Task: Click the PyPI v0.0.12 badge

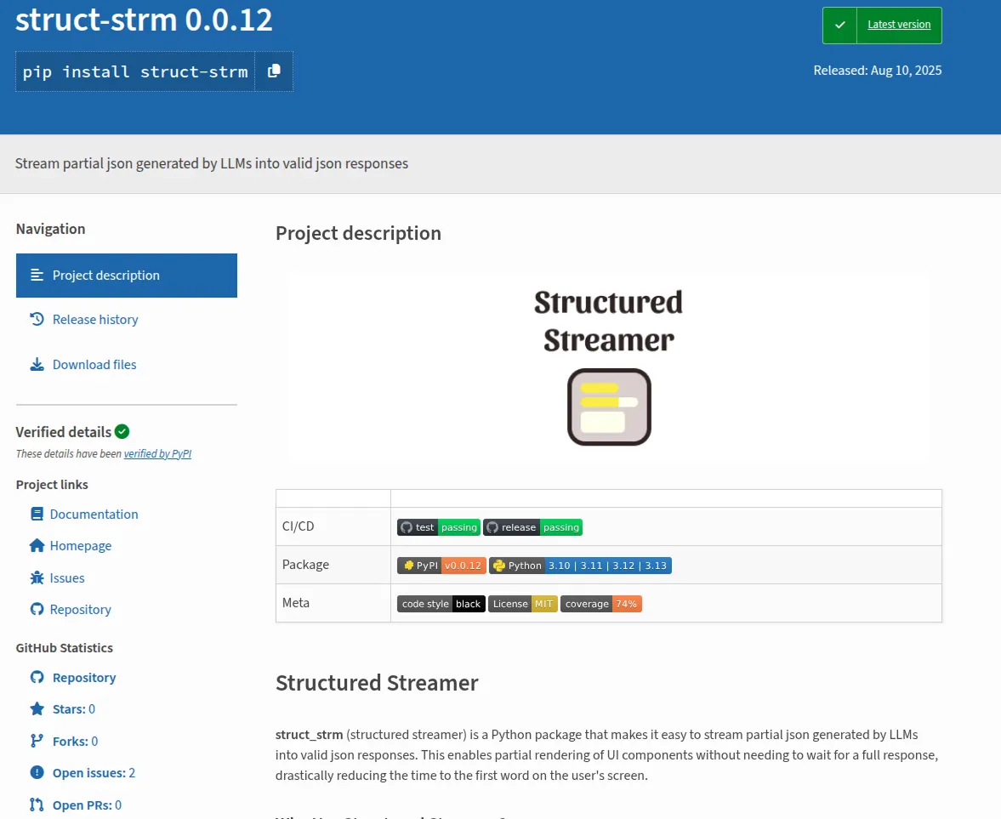Action: click(441, 566)
